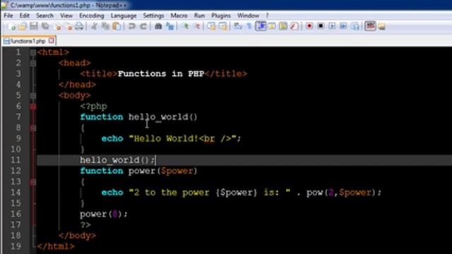
Task: Toggle the ABC spell check button
Action: coord(370,26)
